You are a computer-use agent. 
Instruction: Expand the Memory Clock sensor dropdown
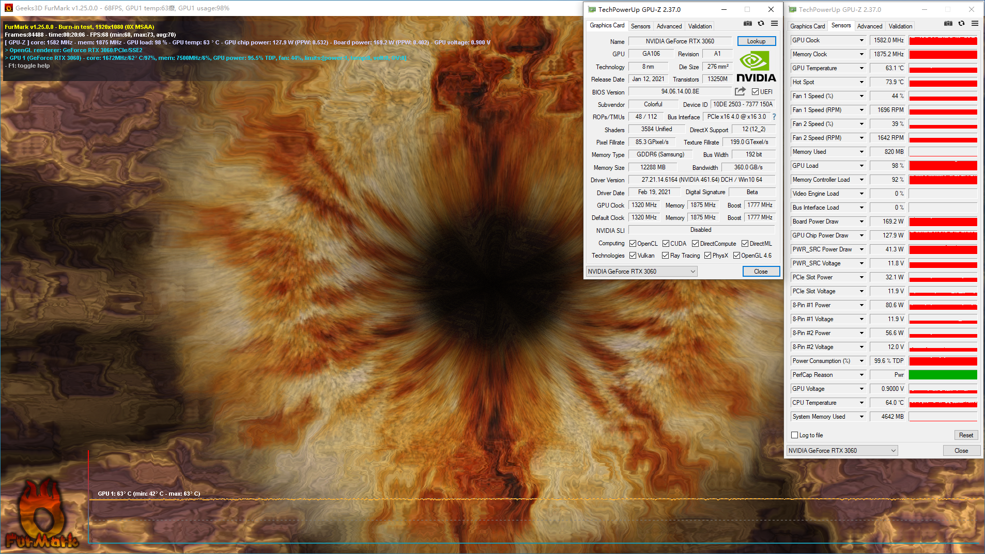tap(861, 54)
